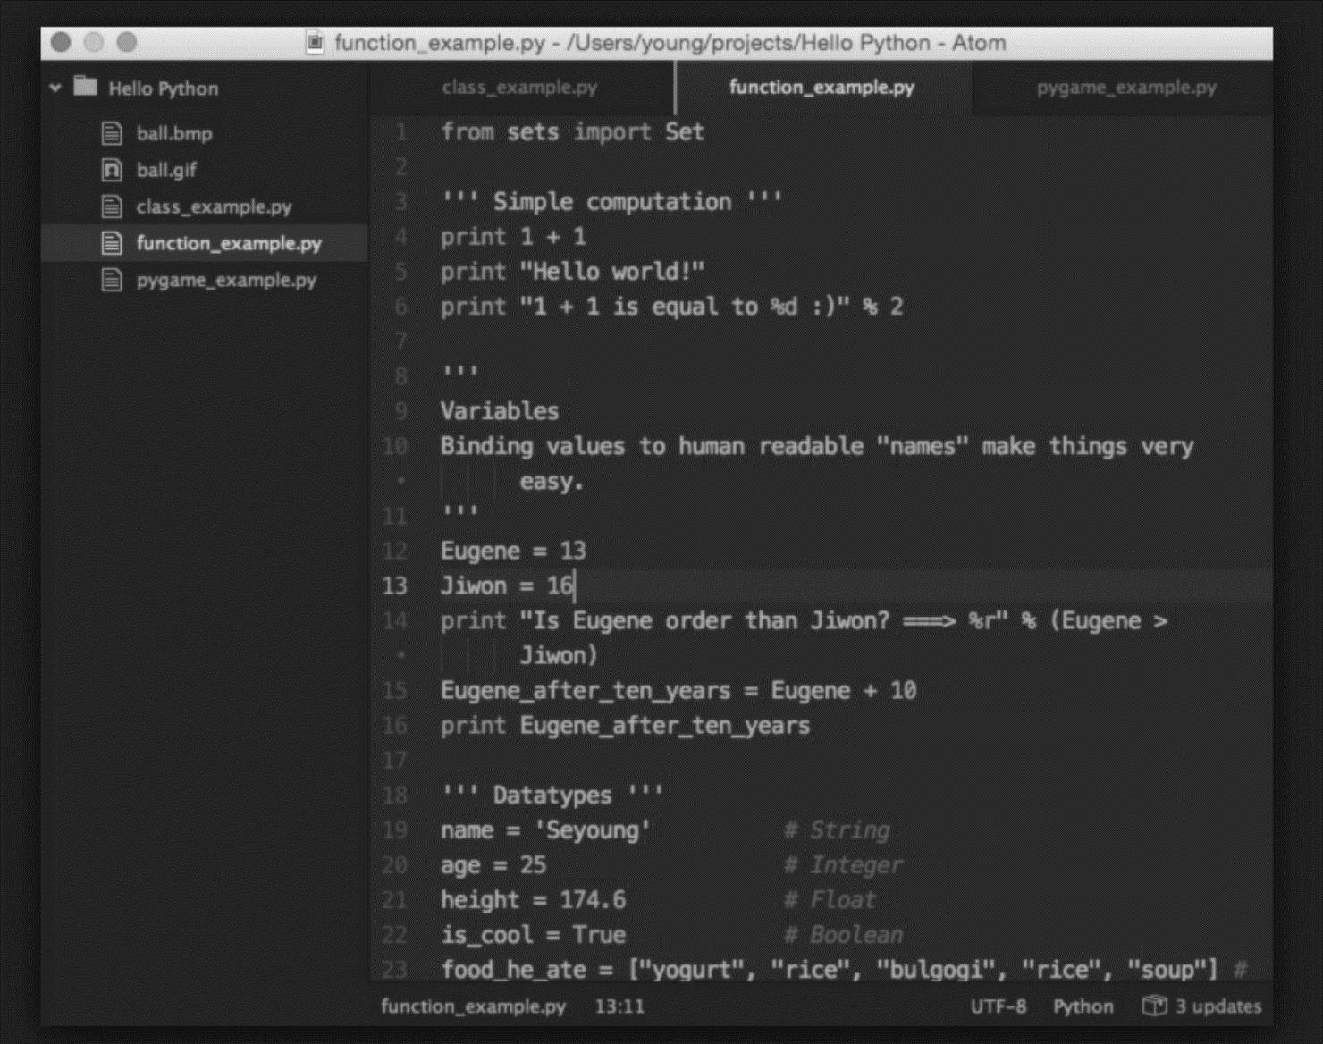Click the '# Boolean' comment

843,935
